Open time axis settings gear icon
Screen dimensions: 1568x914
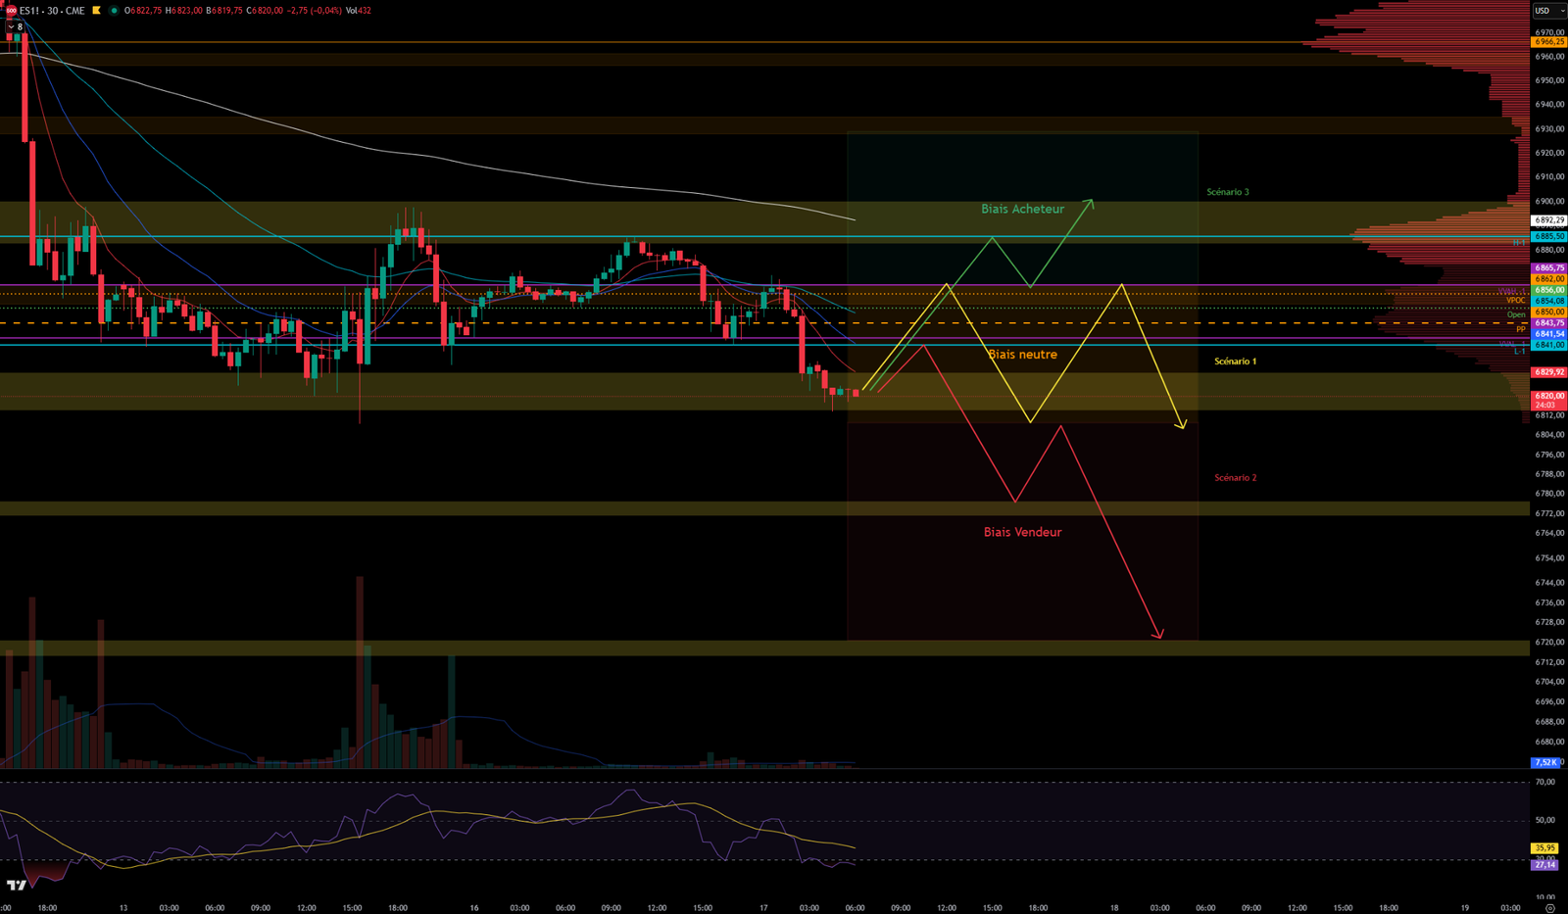[x=1549, y=908]
